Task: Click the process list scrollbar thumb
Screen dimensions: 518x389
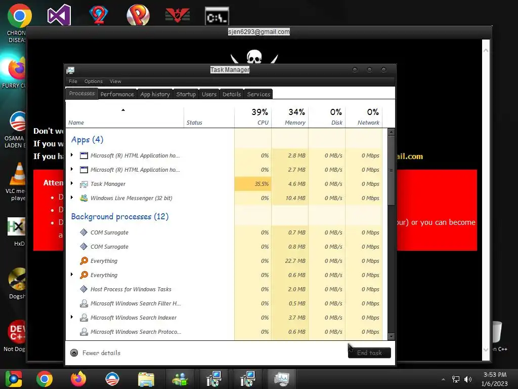Action: point(391,170)
